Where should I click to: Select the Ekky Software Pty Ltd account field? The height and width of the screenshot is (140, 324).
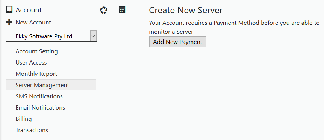click(x=51, y=36)
